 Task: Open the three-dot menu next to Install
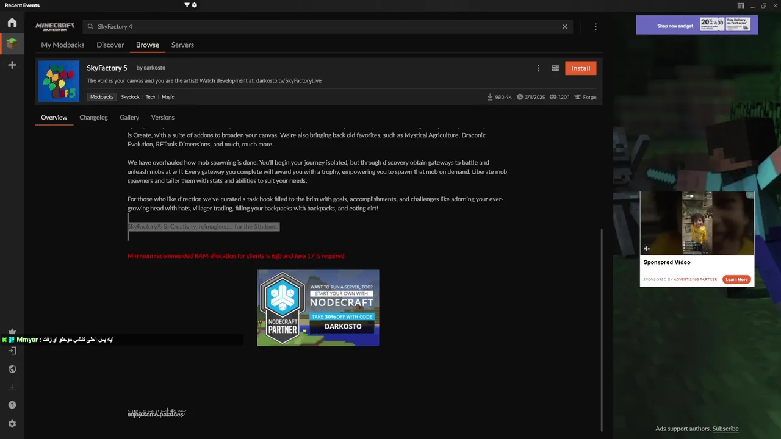click(x=538, y=68)
